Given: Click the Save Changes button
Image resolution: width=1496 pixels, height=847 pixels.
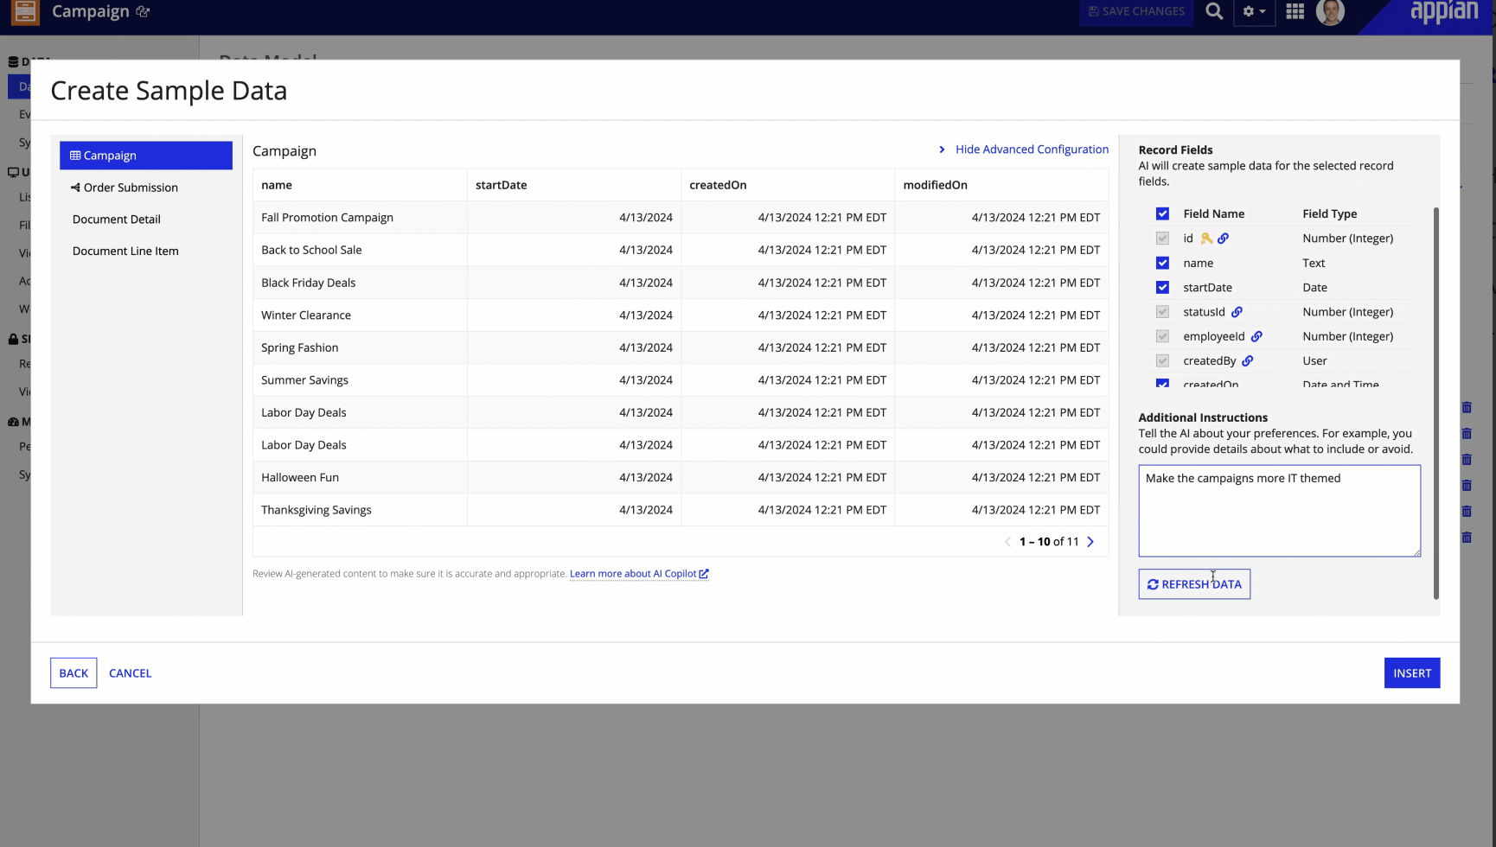Looking at the screenshot, I should tap(1136, 11).
